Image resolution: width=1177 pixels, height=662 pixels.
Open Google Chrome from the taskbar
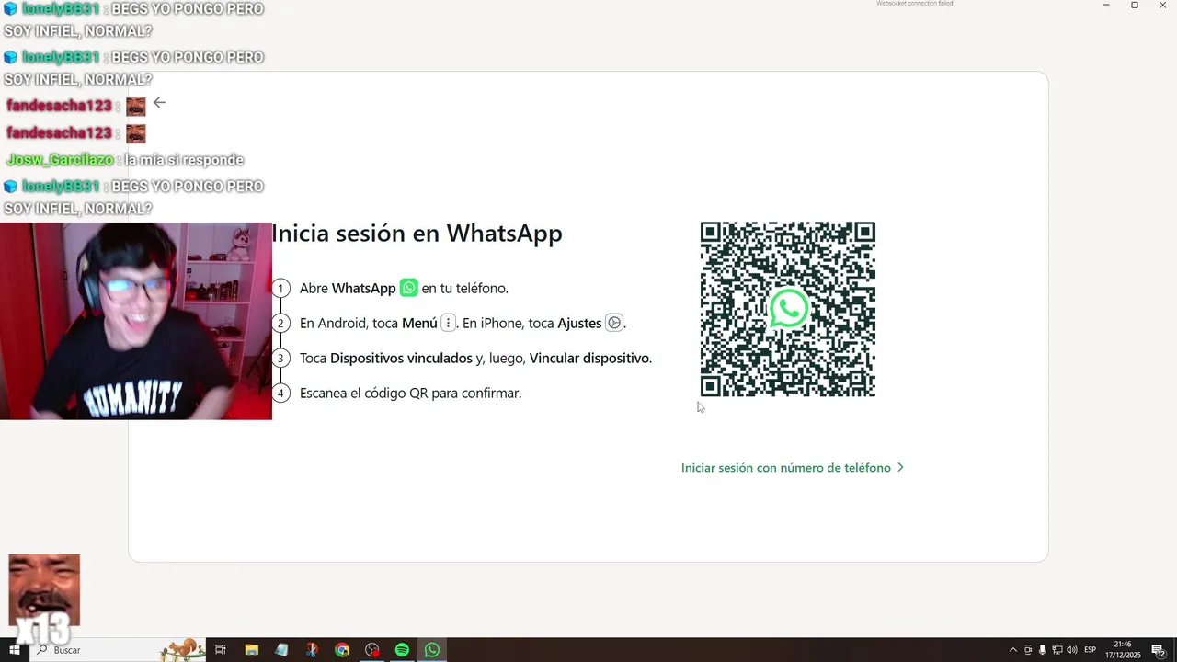click(x=342, y=650)
